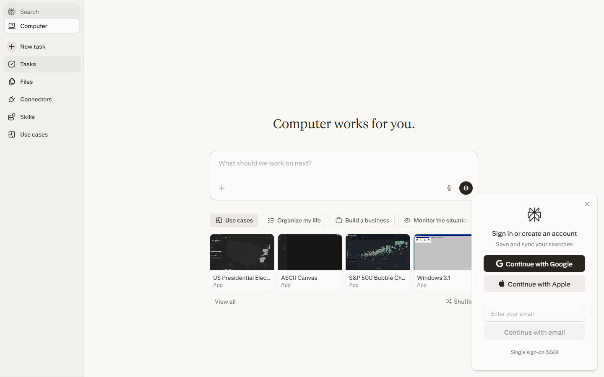The width and height of the screenshot is (604, 377).
Task: Select the Use cases chip
Action: (234, 220)
